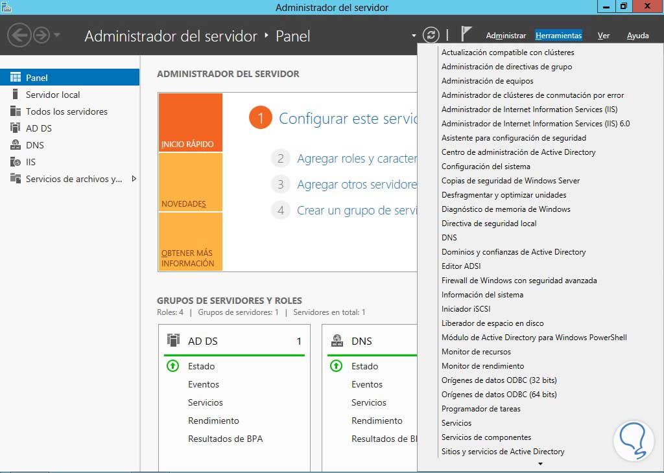The height and width of the screenshot is (473, 664).
Task: Open the Administrar menu
Action: (506, 36)
